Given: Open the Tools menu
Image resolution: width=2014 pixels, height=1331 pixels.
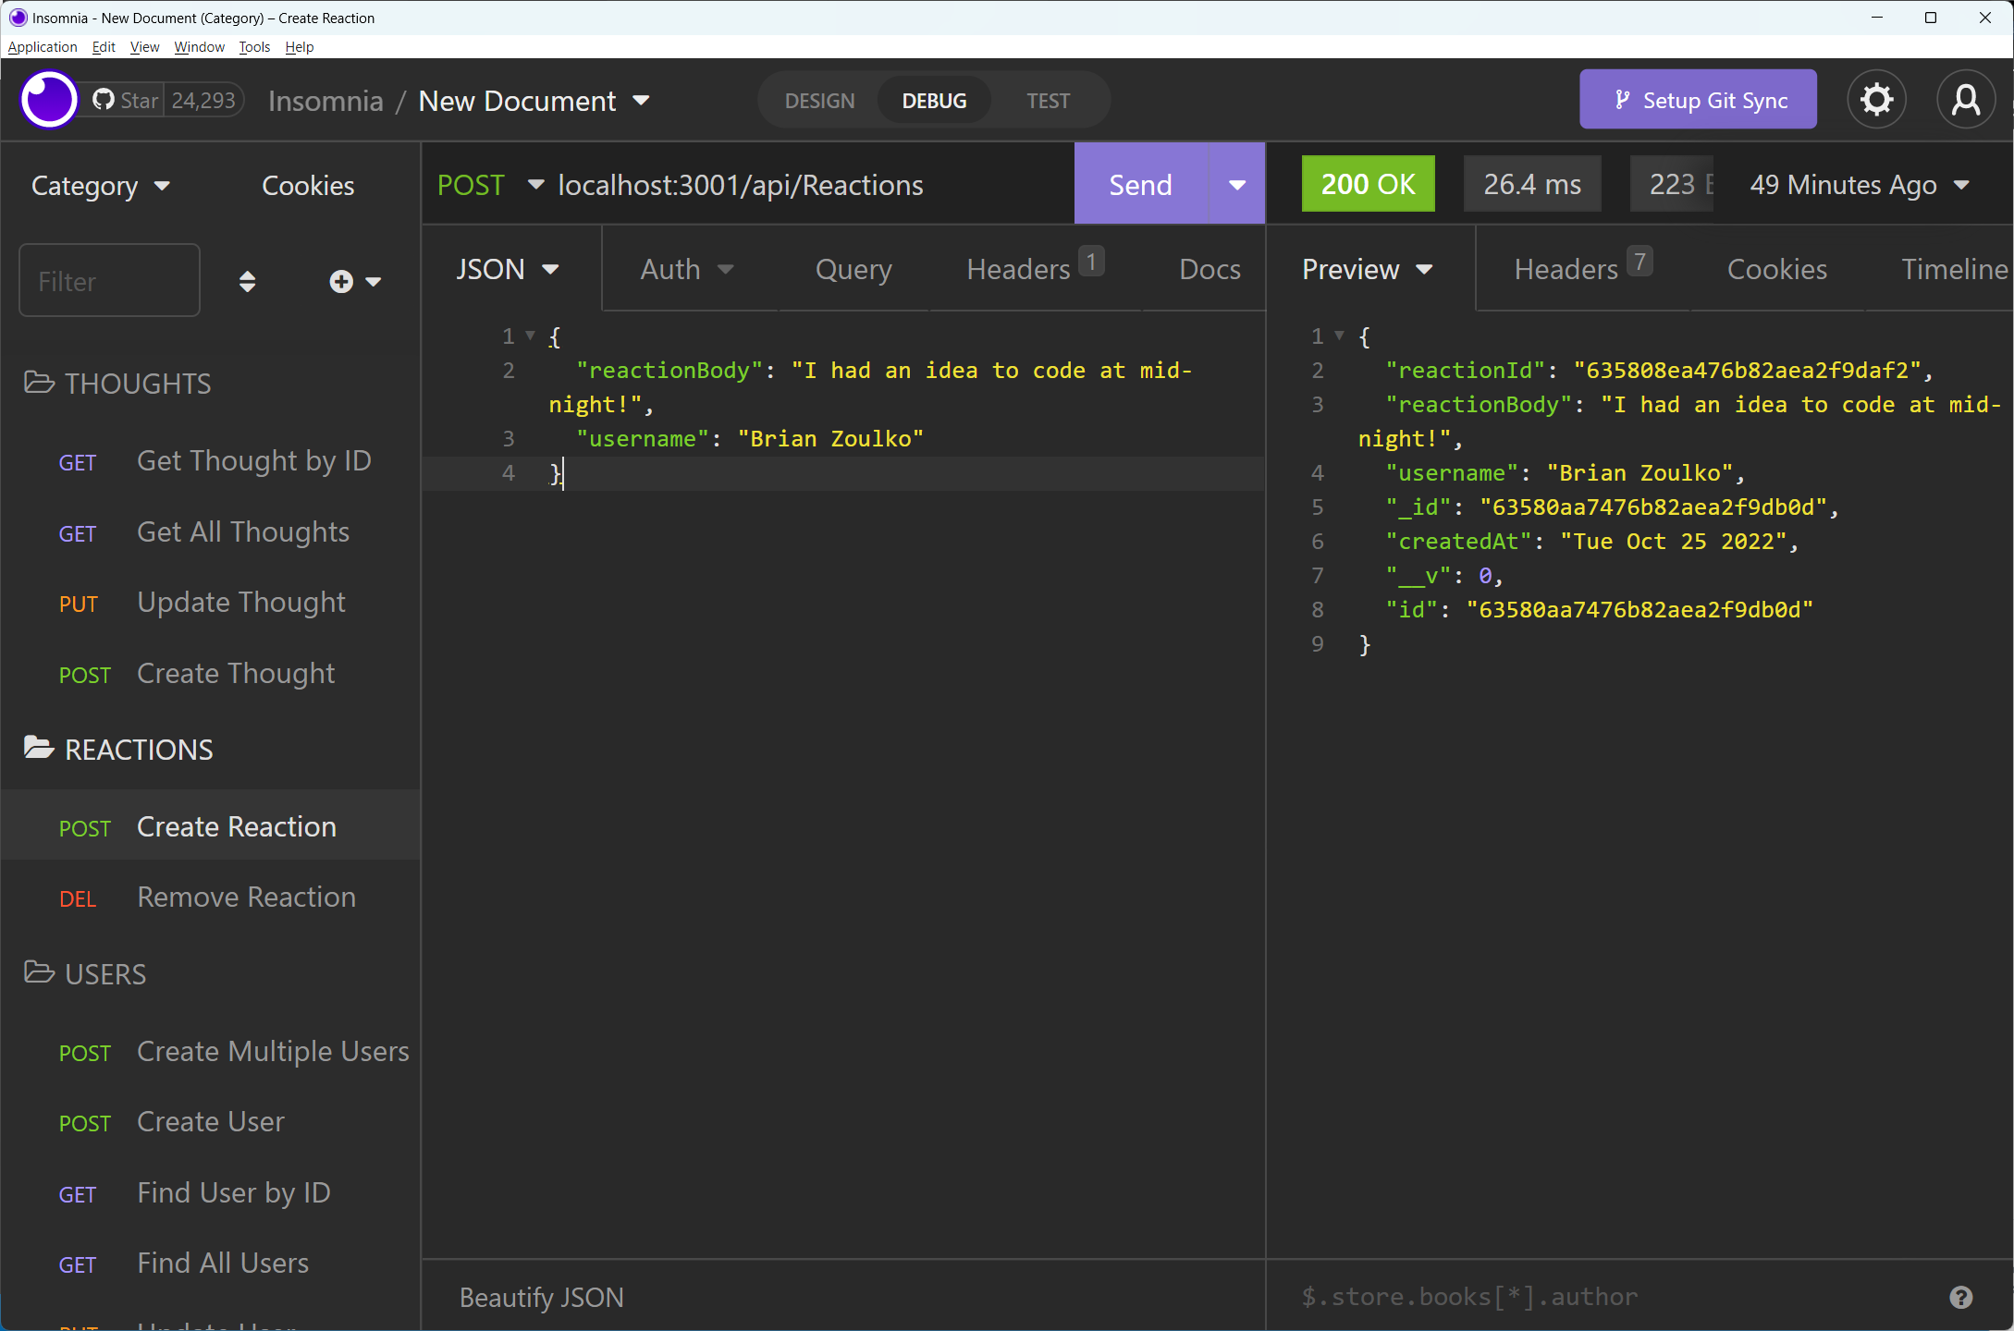Looking at the screenshot, I should coord(253,46).
